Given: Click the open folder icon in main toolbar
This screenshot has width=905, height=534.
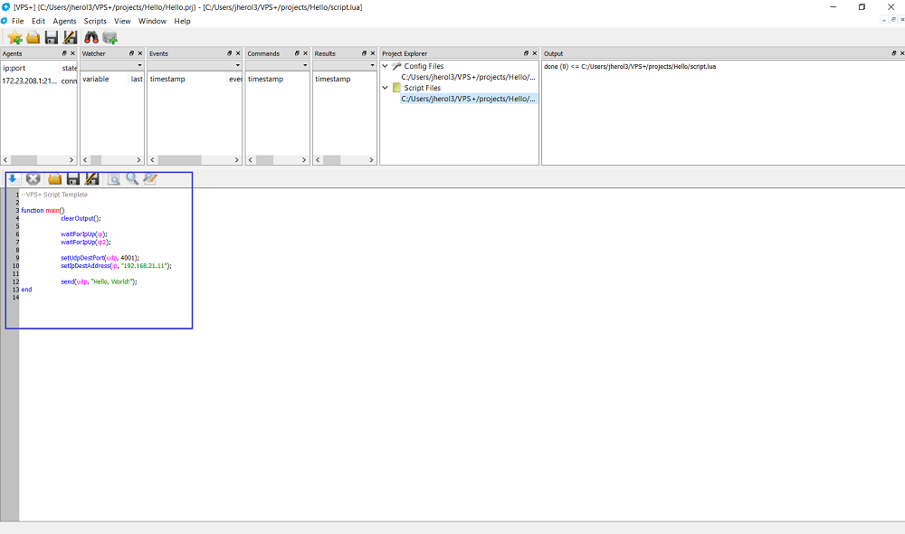Looking at the screenshot, I should coord(33,37).
